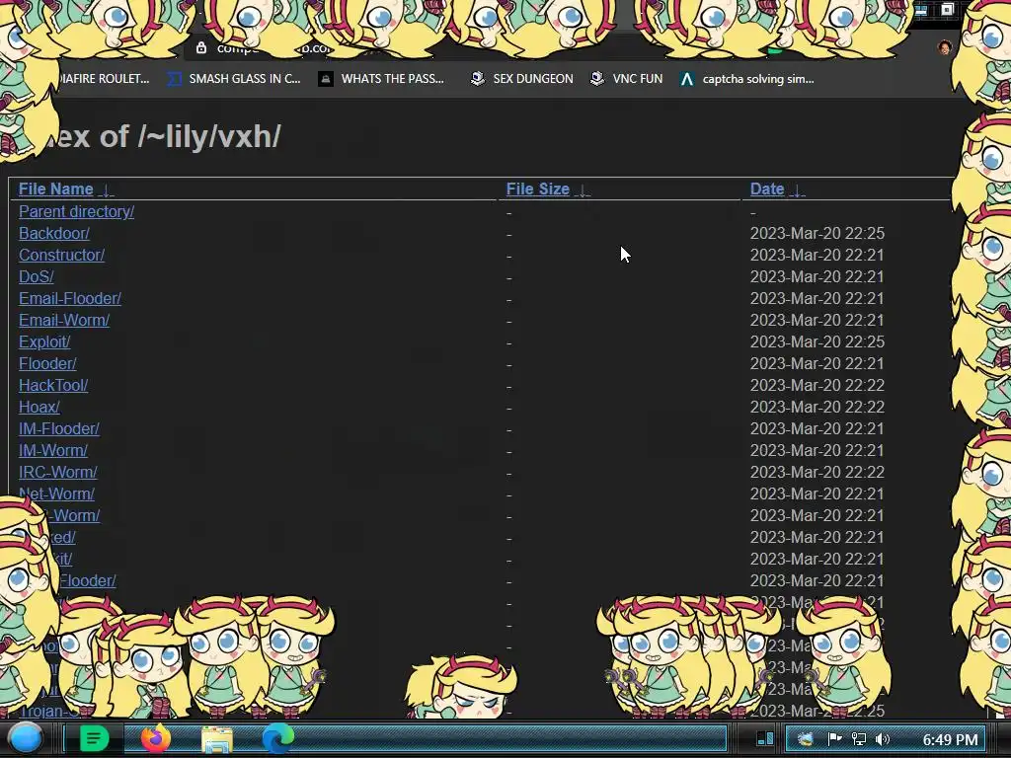Screen dimensions: 1011x758
Task: Click the down arrow next to File Name
Action: point(108,190)
